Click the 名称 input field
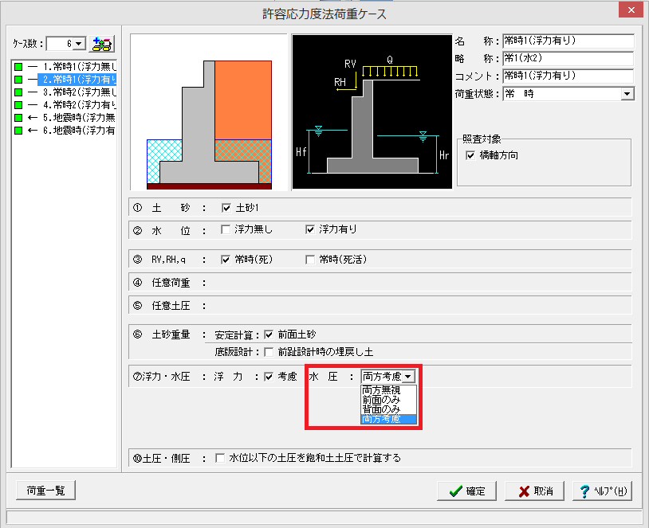The width and height of the screenshot is (649, 528). [568, 41]
